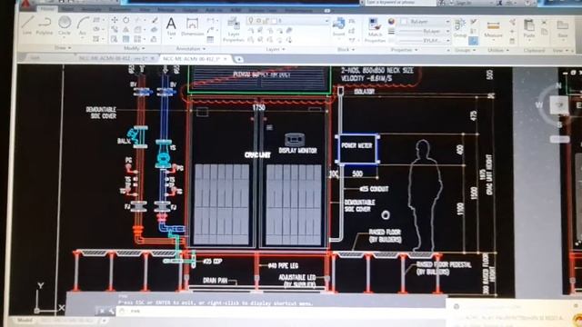Viewport: 582px width, 327px height.
Task: Expand the Utilities panel
Action: (498, 50)
